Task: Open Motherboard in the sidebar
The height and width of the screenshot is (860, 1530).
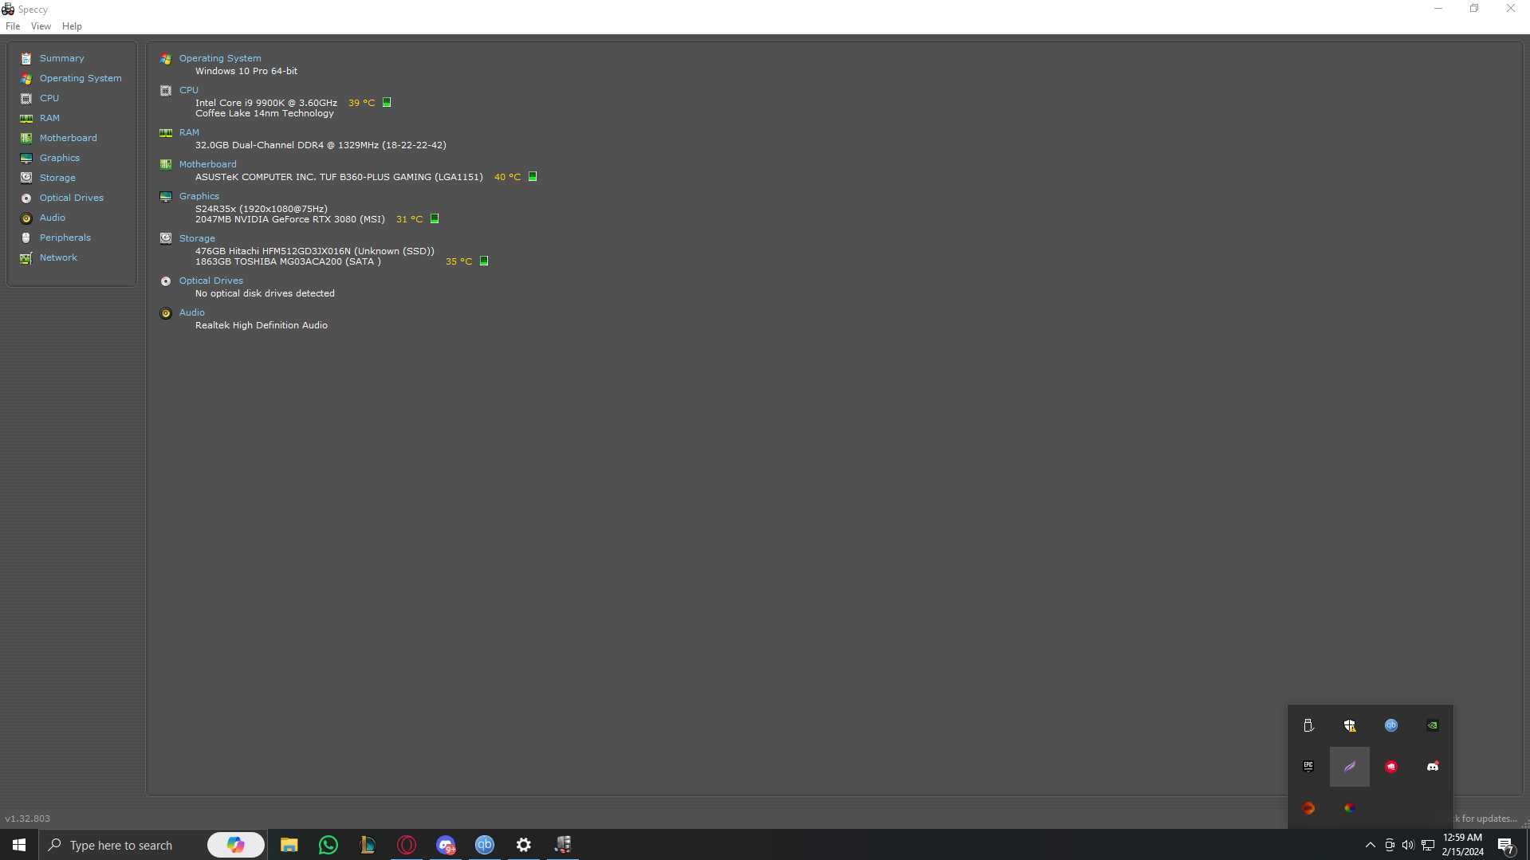Action: tap(69, 138)
